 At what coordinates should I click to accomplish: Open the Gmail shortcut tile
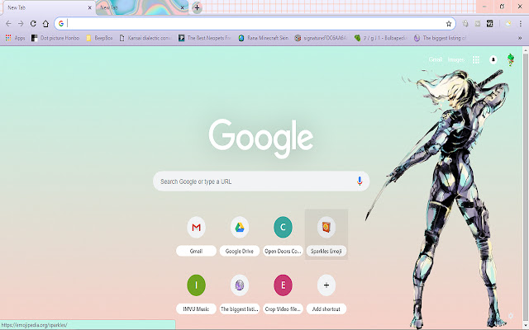196,234
